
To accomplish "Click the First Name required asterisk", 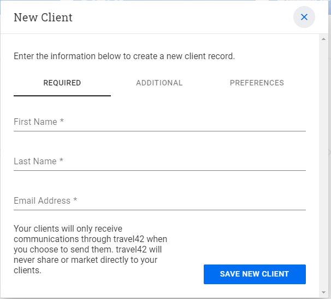I will [62, 122].
